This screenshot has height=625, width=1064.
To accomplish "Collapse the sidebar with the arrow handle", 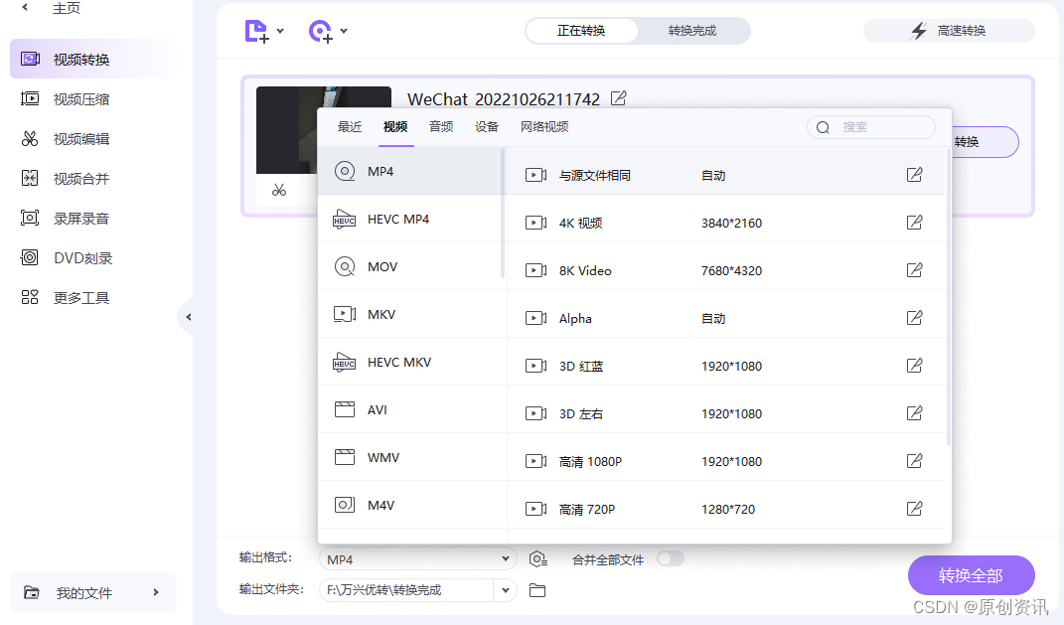I will pos(188,317).
